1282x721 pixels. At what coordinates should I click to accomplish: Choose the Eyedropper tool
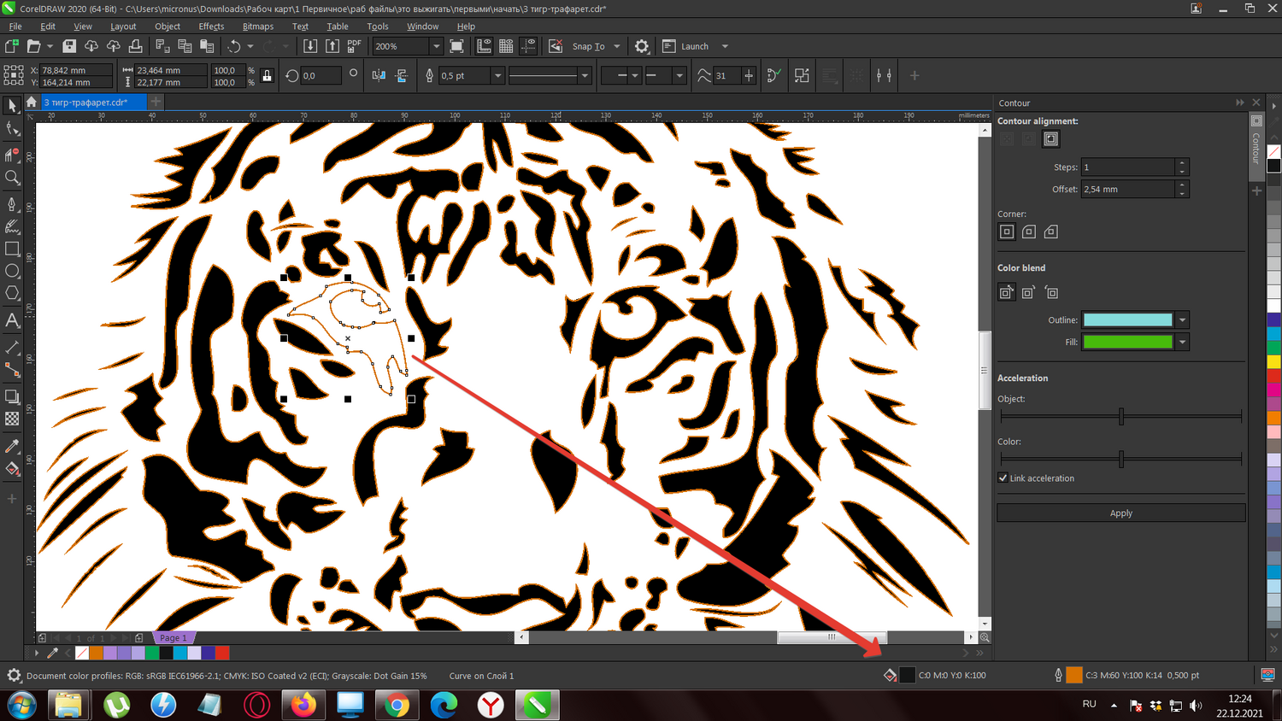tap(12, 447)
